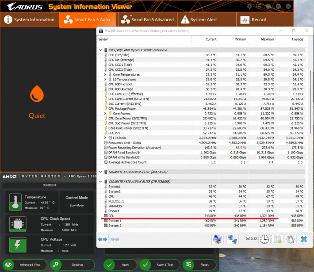Expand the L3 Temperatures group
This screenshot has height=272, width=314.
[105, 79]
